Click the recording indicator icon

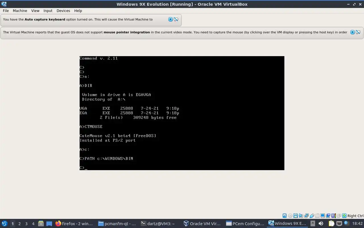pyautogui.click(x=328, y=216)
